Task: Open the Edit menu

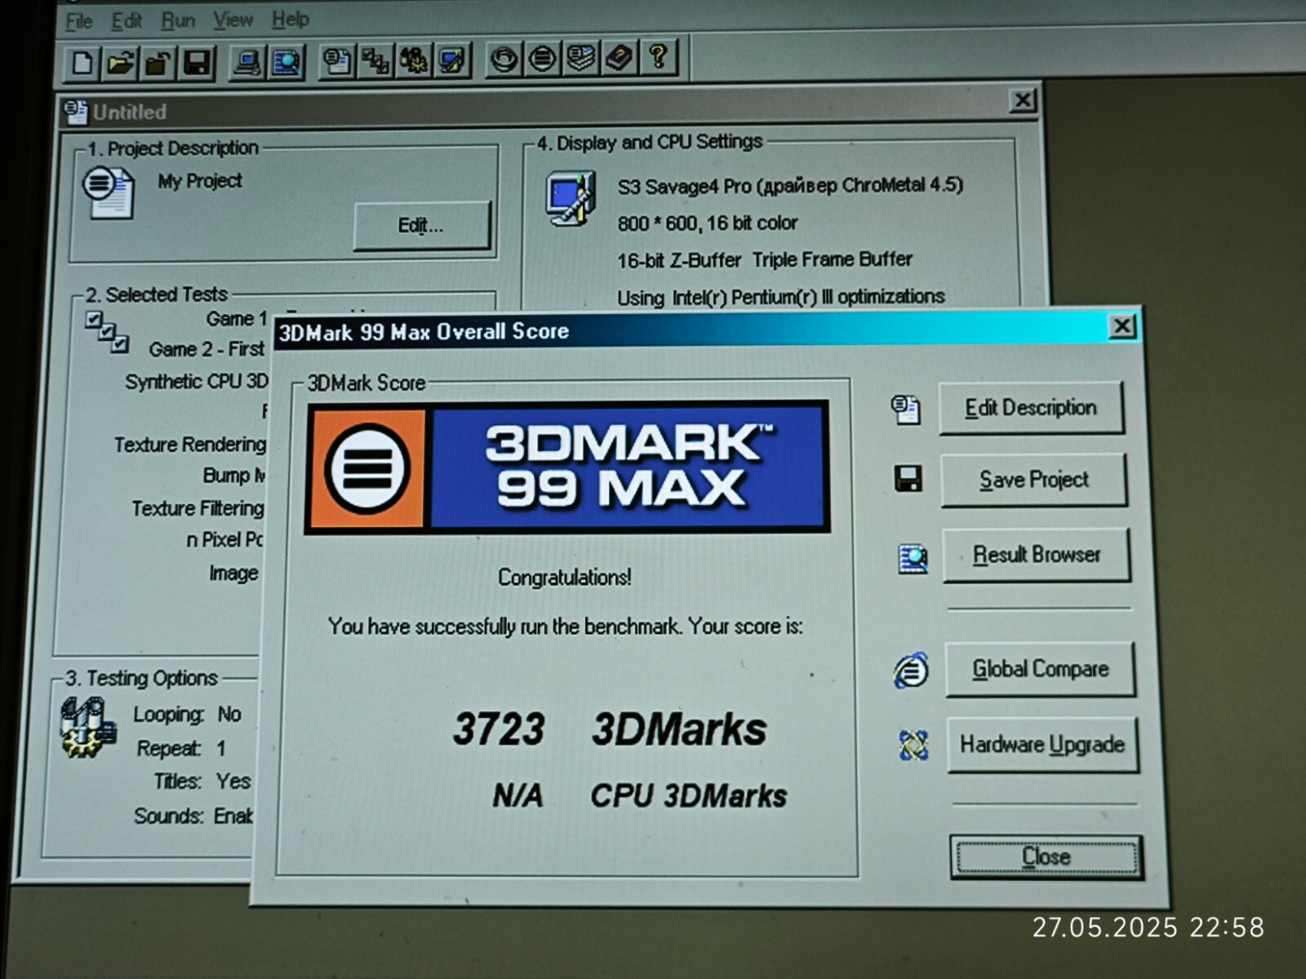Action: pyautogui.click(x=127, y=20)
